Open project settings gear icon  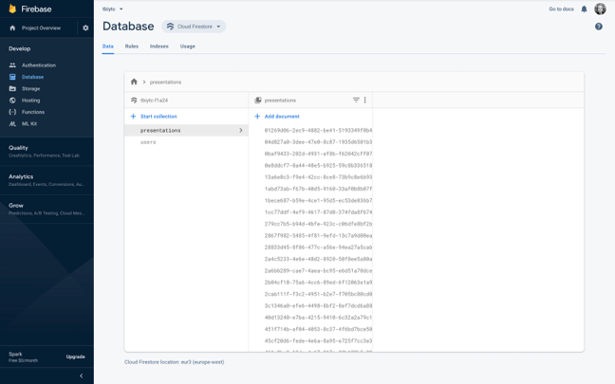click(x=85, y=27)
